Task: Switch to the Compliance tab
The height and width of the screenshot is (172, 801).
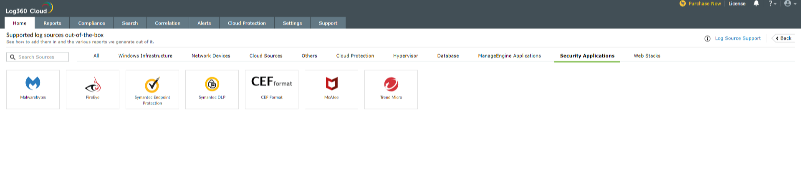Action: click(x=91, y=23)
